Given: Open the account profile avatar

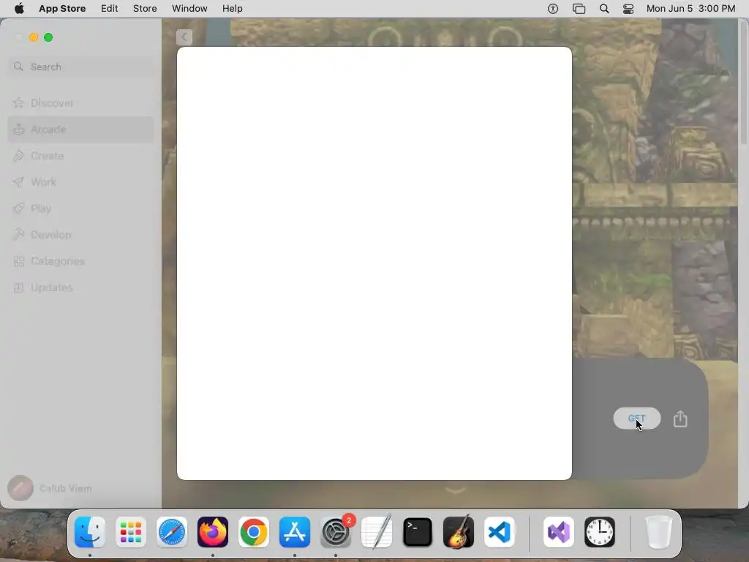Looking at the screenshot, I should point(20,488).
